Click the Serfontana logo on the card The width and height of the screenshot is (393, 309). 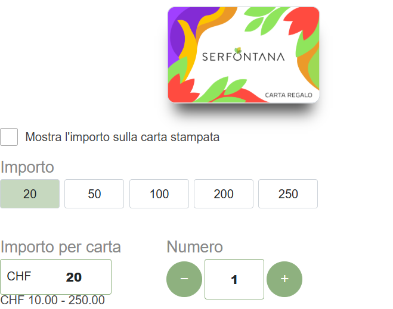coord(243,57)
